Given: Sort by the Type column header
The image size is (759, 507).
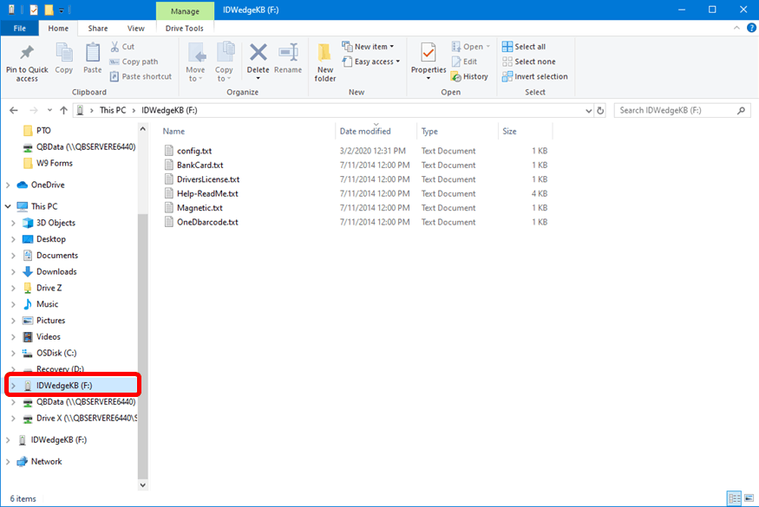Looking at the screenshot, I should pyautogui.click(x=429, y=131).
